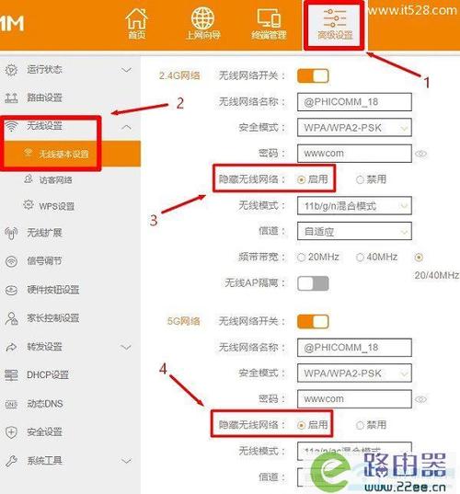
Task: Toggle the 无线AP隔离 switch
Action: click(x=313, y=283)
